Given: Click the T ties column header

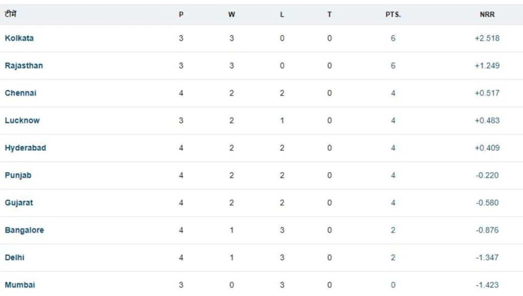Looking at the screenshot, I should pyautogui.click(x=329, y=15).
